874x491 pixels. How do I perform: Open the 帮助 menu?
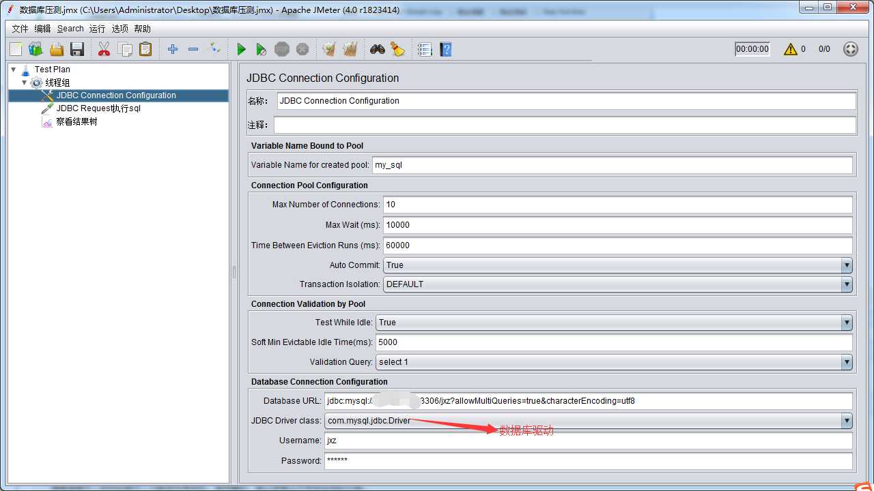[142, 29]
